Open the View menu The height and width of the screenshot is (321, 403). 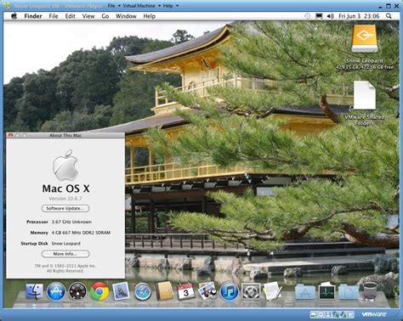[x=88, y=16]
